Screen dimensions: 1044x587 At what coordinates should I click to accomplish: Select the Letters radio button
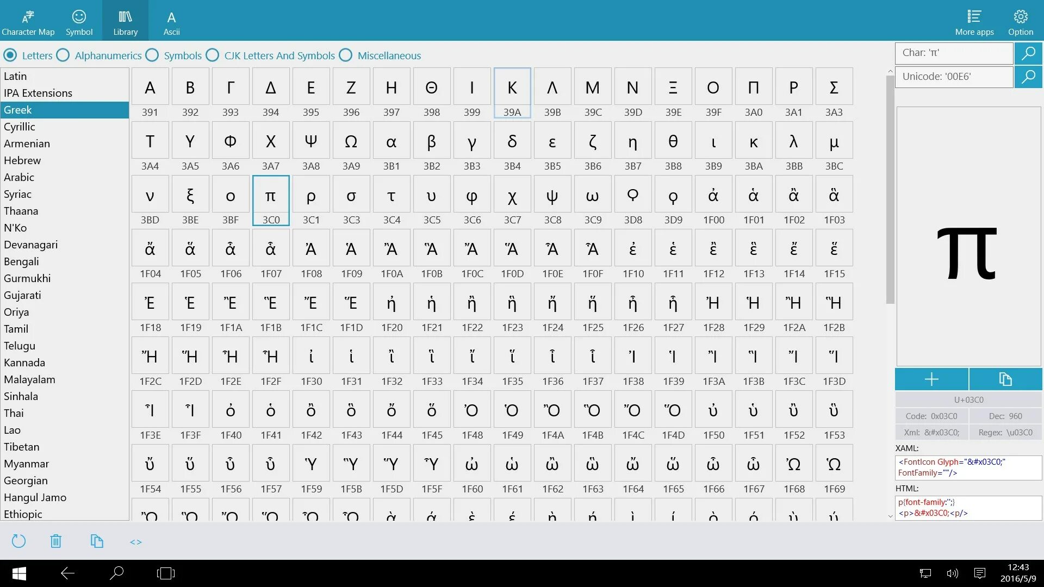pos(12,55)
